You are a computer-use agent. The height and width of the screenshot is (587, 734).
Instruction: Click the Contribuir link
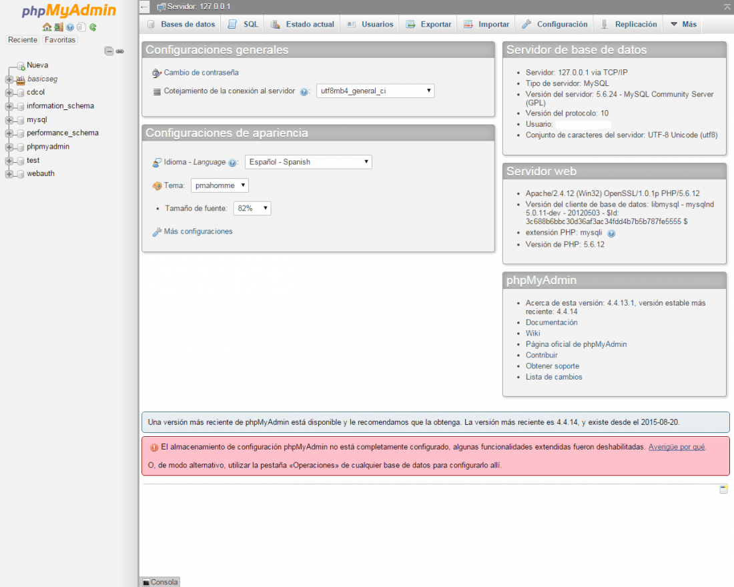(x=542, y=355)
